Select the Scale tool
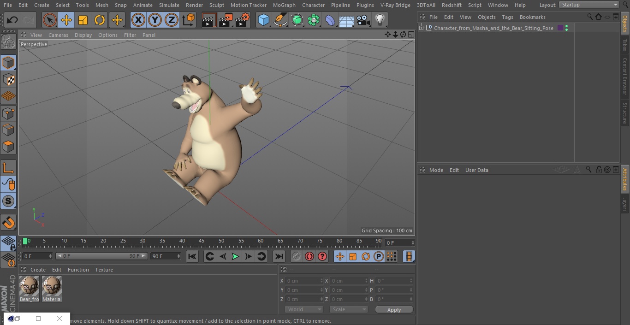The height and width of the screenshot is (325, 630). [83, 20]
